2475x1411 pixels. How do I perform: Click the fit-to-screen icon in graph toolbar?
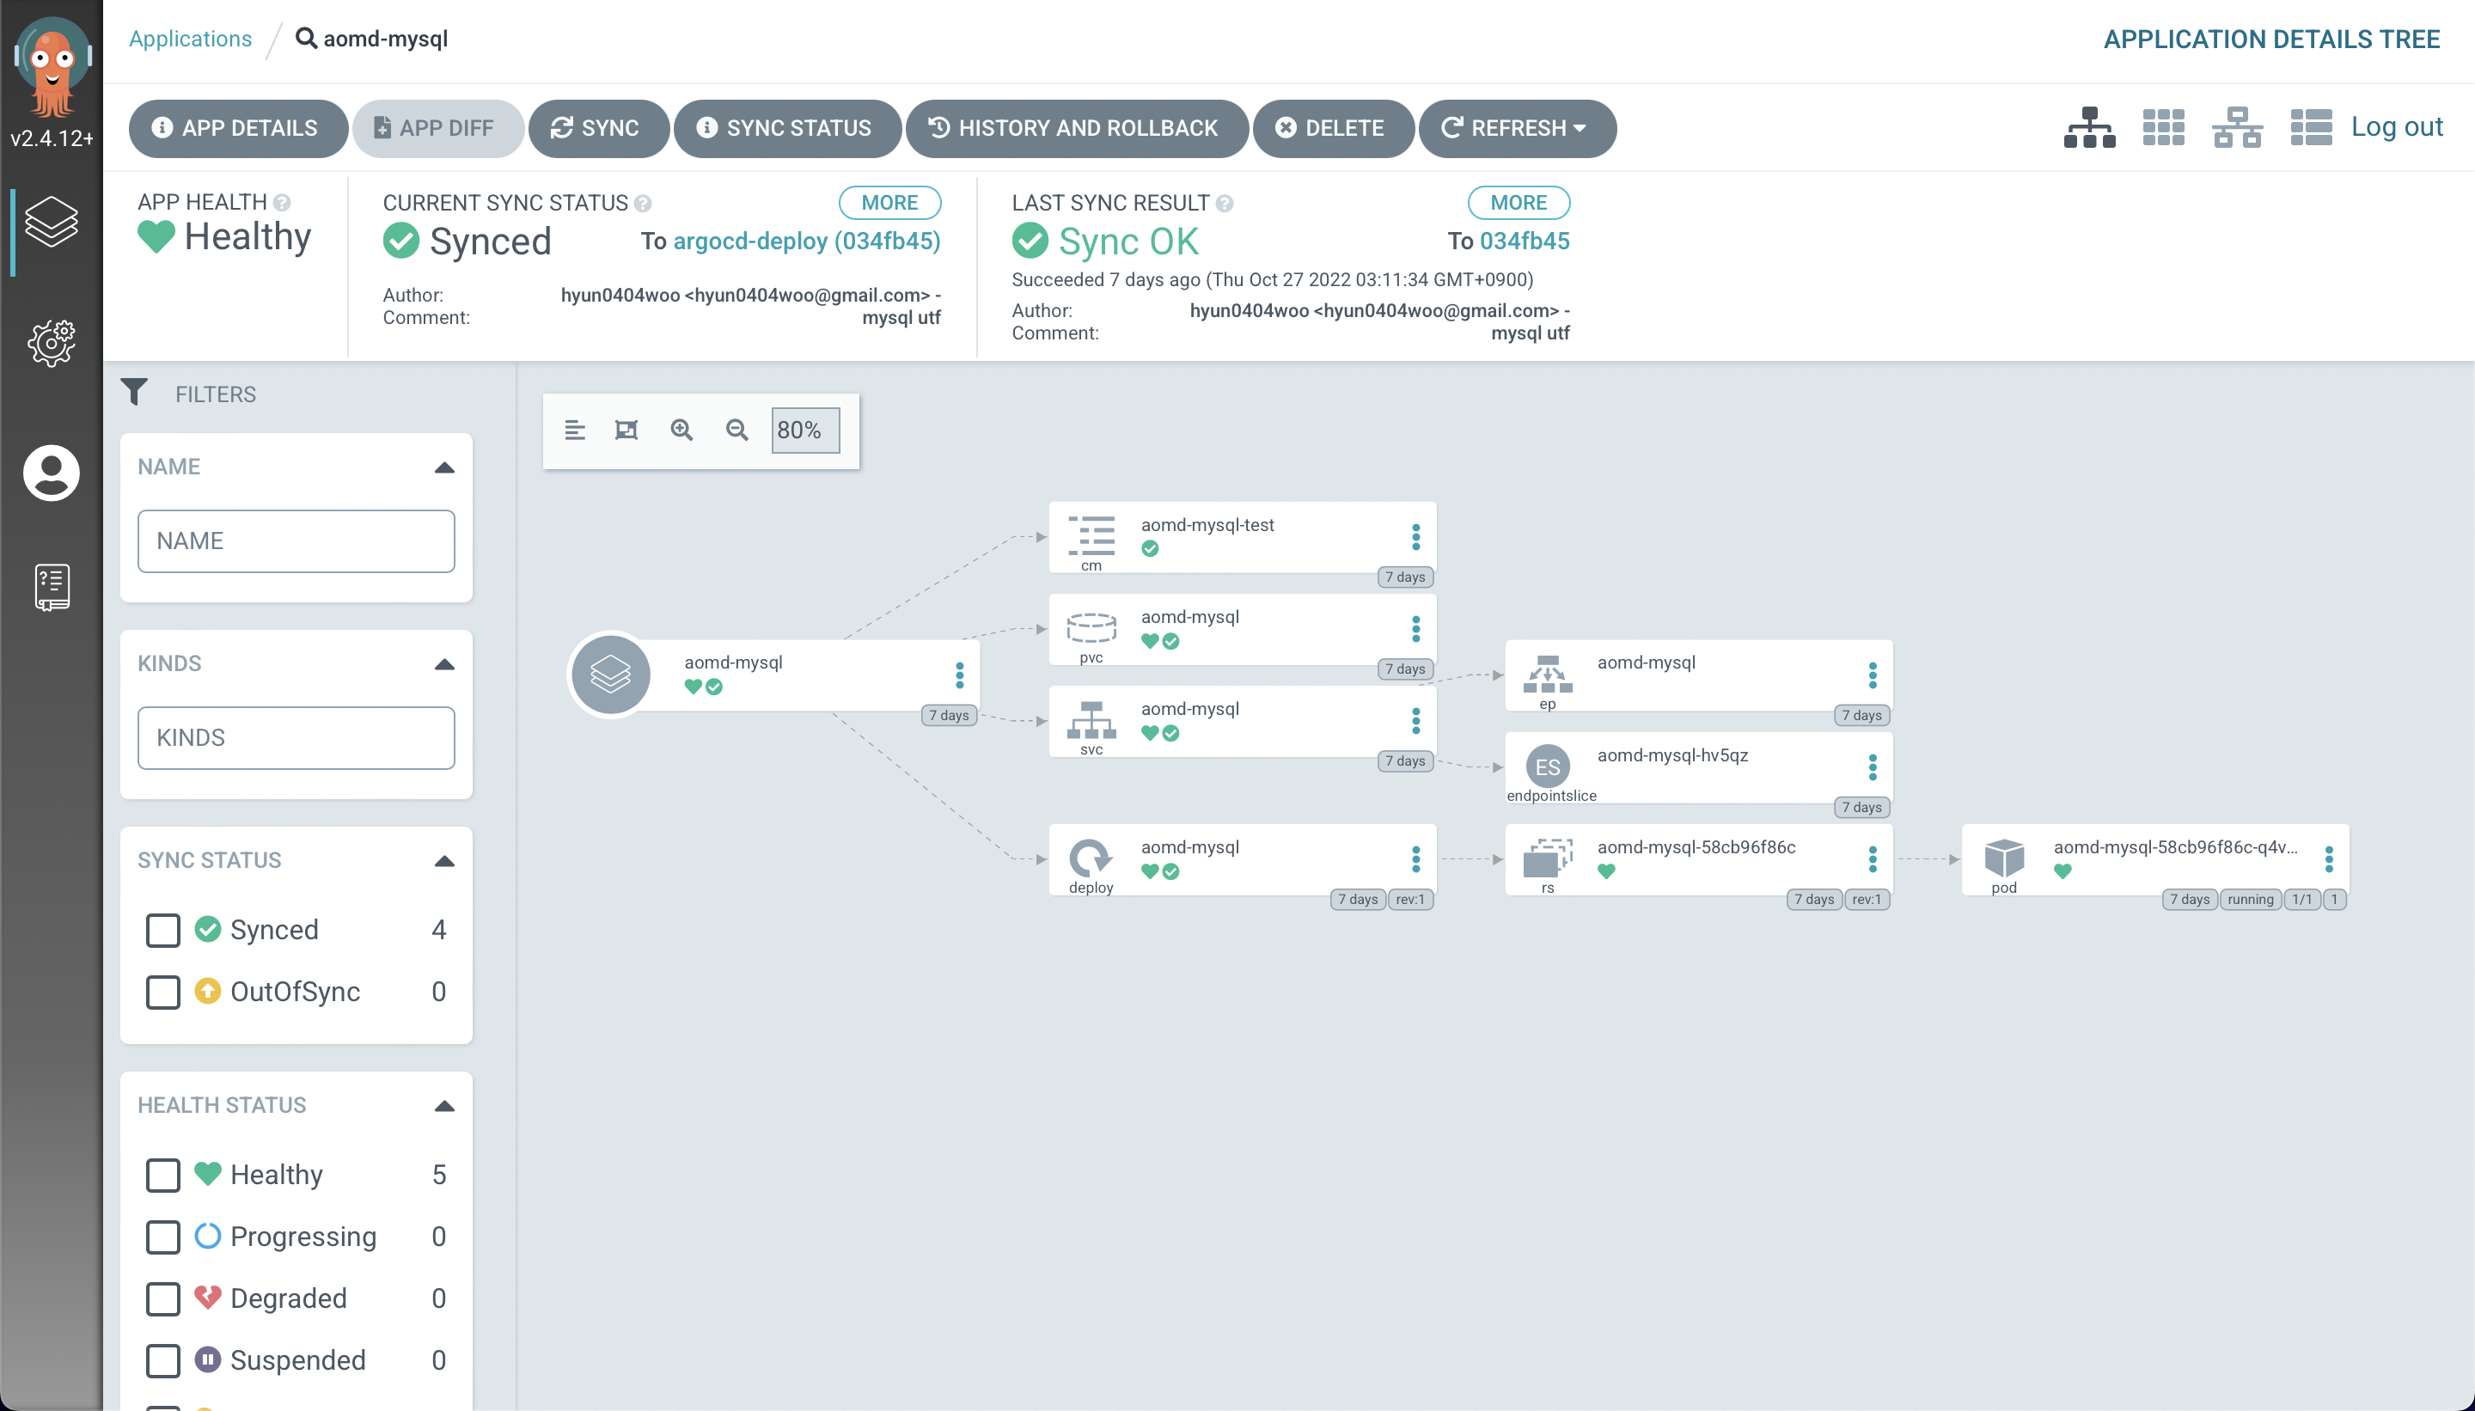click(626, 430)
